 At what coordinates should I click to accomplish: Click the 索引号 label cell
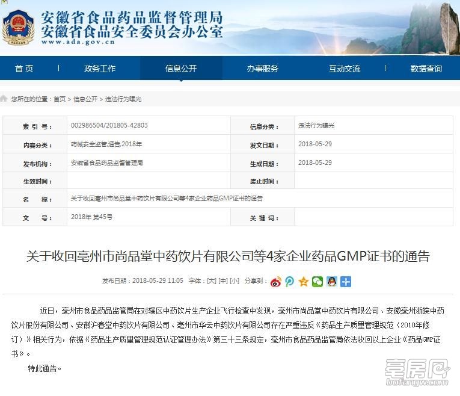click(35, 126)
